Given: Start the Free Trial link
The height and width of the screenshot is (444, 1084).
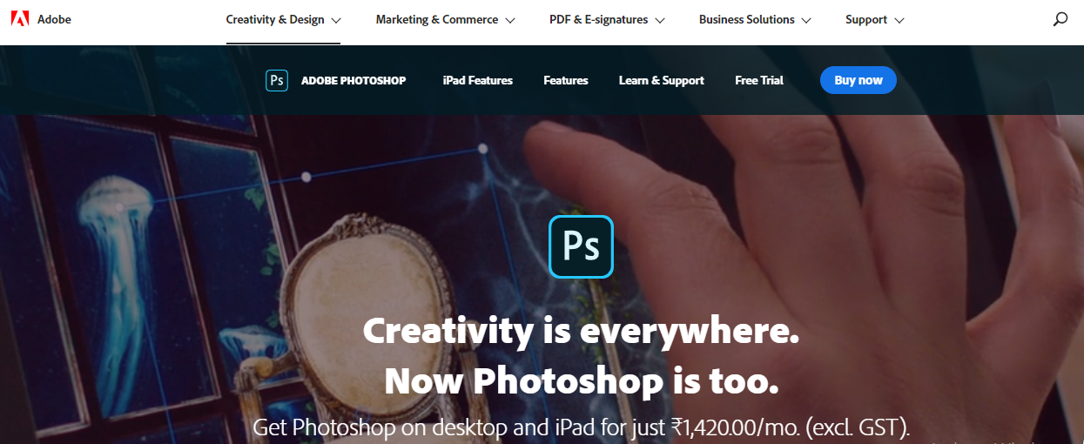Looking at the screenshot, I should [x=759, y=80].
